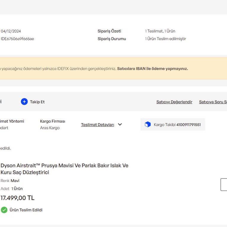
Task: Click the 1 Teslimat, 1 Ürün summary
Action: tap(160, 31)
